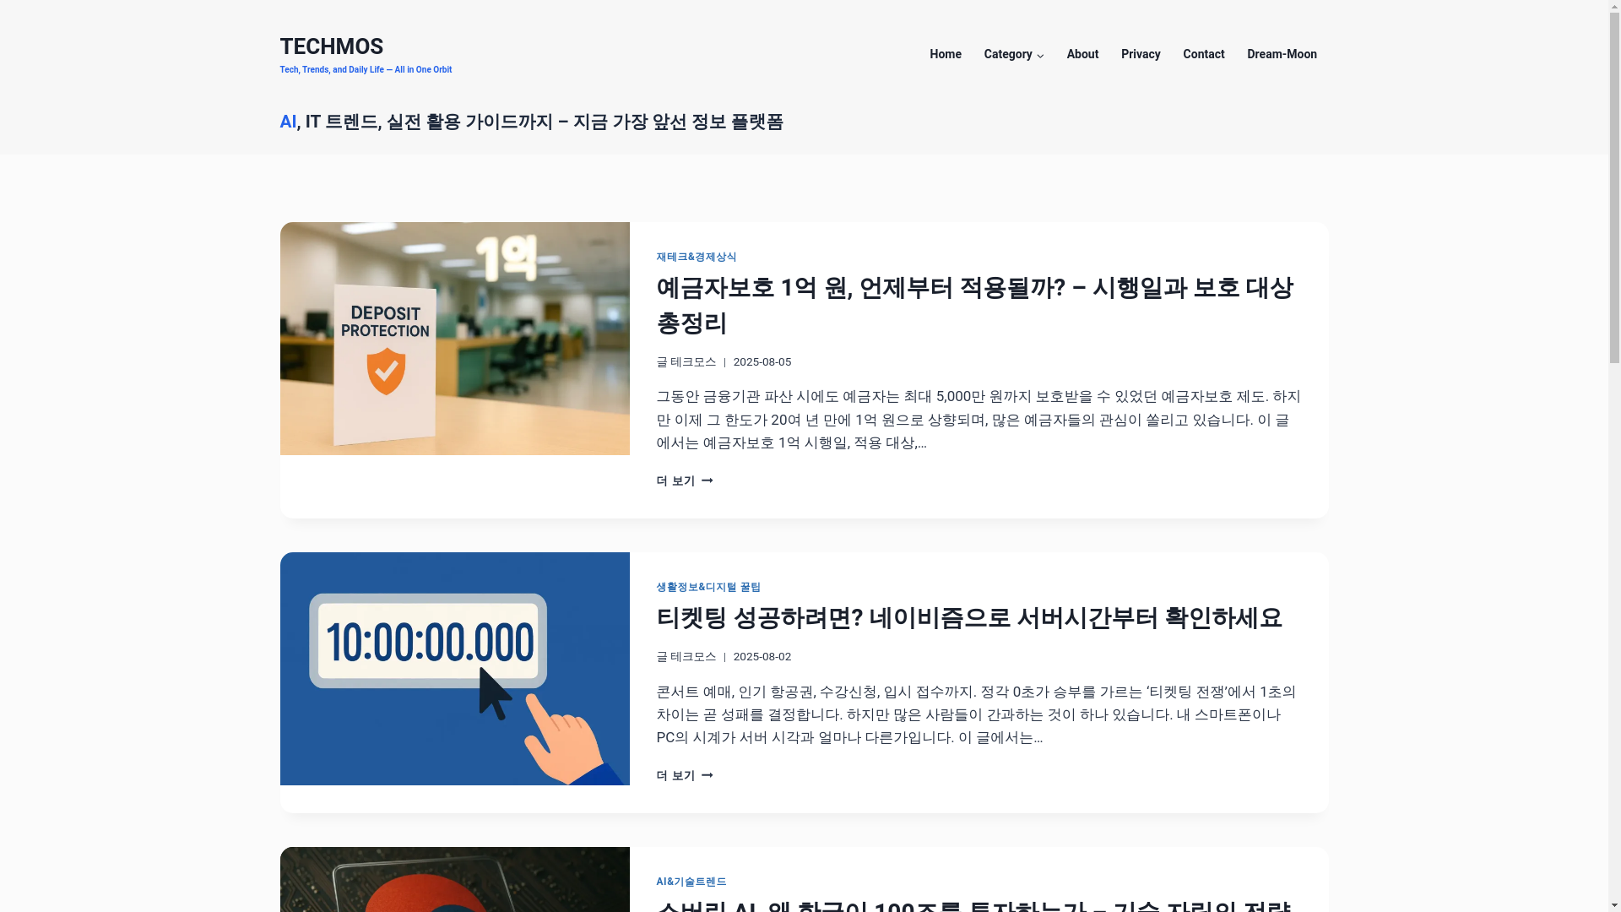Click arrow icon beside first 더 보기
The width and height of the screenshot is (1621, 912).
point(707,480)
